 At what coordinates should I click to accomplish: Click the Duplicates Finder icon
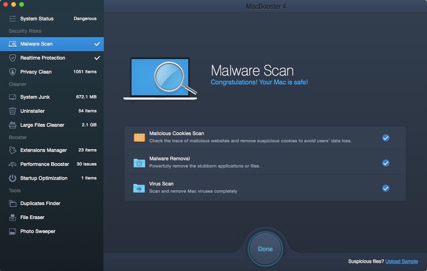(x=12, y=203)
